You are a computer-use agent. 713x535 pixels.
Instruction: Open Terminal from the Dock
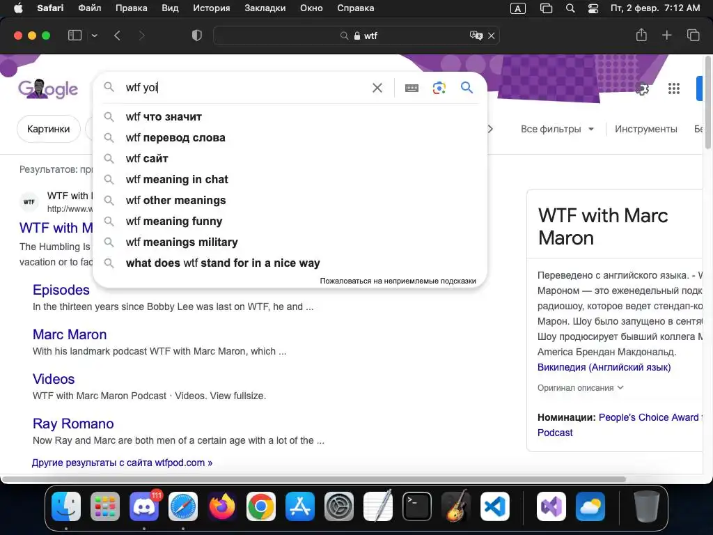point(417,506)
